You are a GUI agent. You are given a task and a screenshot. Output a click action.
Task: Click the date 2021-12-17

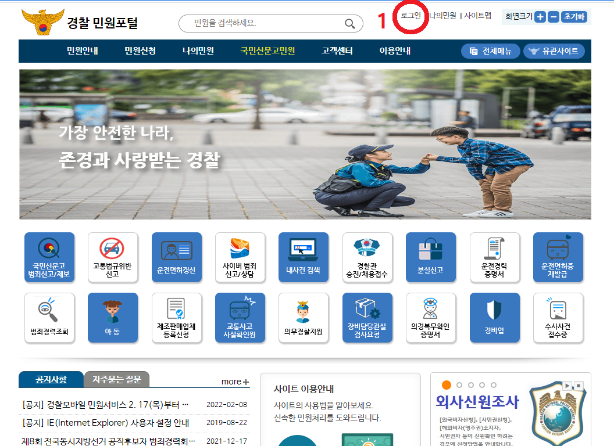(227, 441)
